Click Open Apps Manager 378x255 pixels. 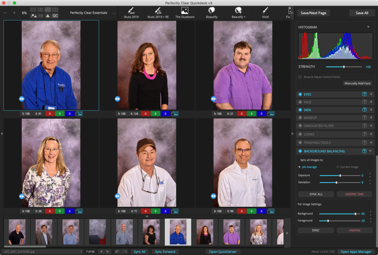356,252
